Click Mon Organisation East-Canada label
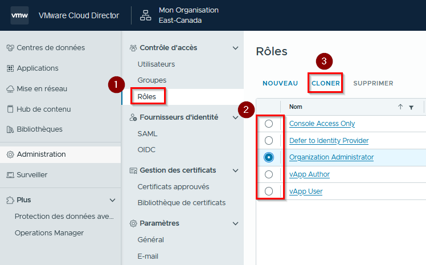 [x=189, y=15]
